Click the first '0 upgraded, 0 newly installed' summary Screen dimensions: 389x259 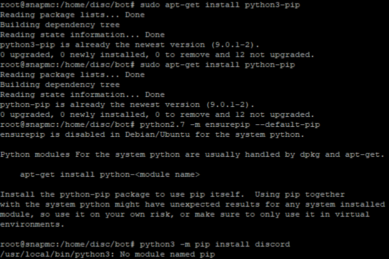(x=157, y=55)
